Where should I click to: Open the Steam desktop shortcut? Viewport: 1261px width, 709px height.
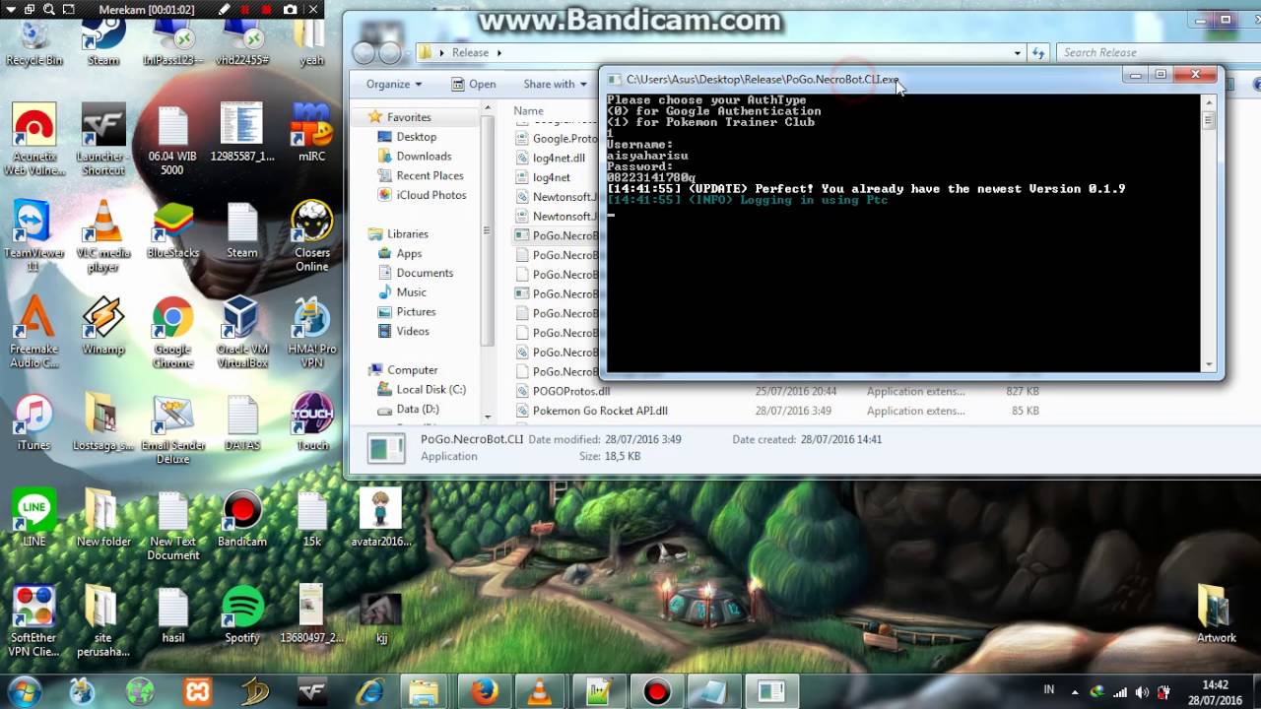tap(103, 42)
